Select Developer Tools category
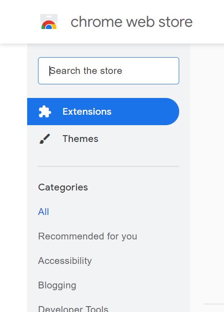224x312 pixels. click(73, 308)
